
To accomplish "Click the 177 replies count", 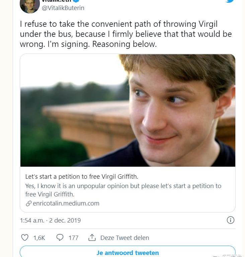I will click(x=74, y=238).
